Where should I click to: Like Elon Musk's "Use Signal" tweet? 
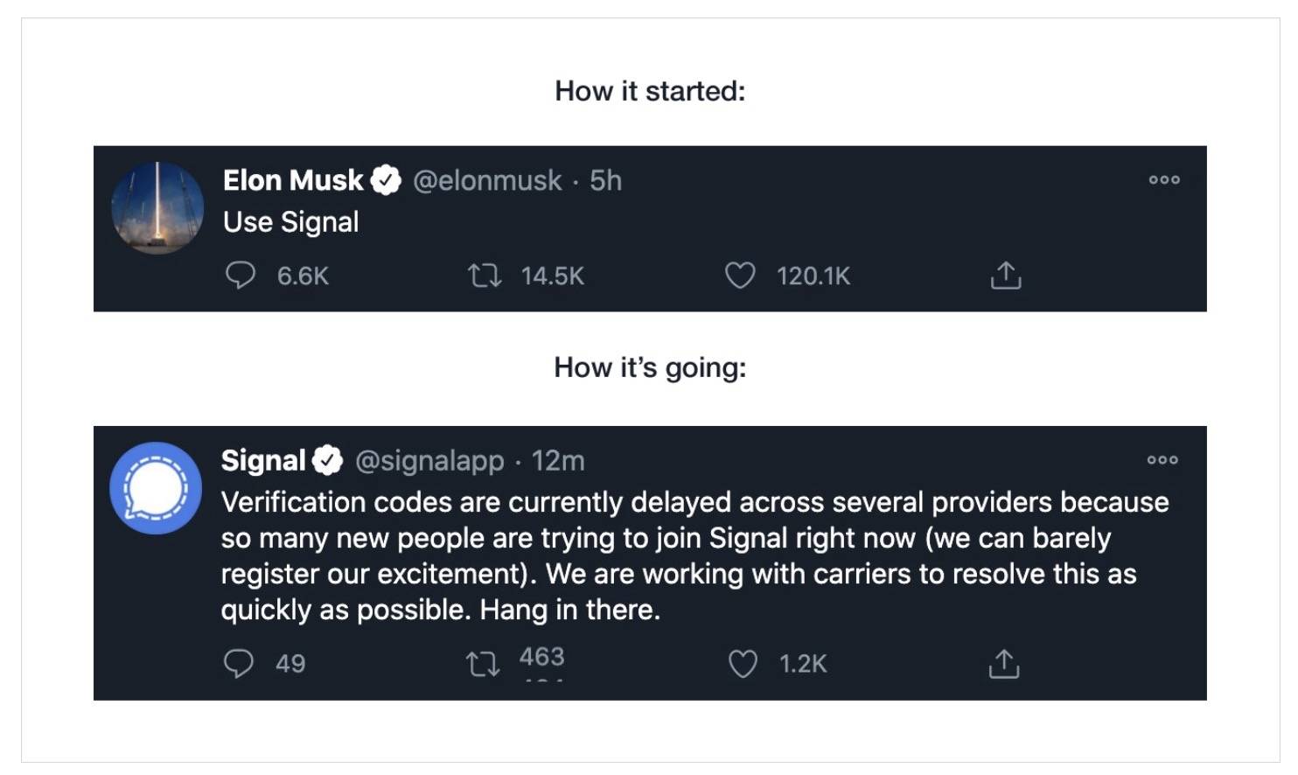[740, 276]
